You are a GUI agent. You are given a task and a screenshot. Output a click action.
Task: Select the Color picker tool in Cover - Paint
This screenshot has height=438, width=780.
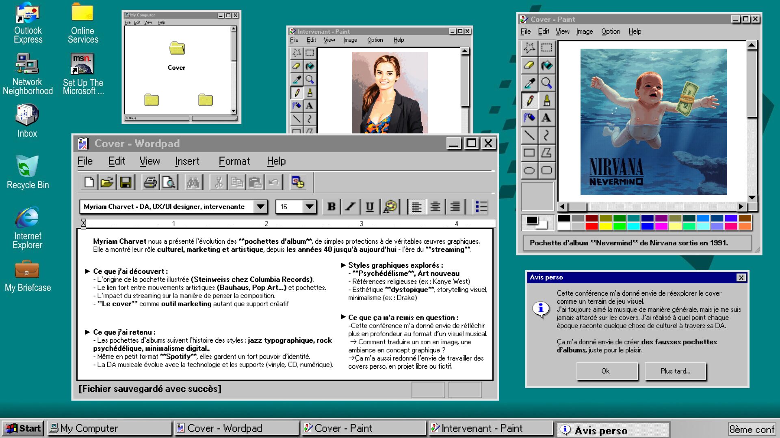point(529,83)
